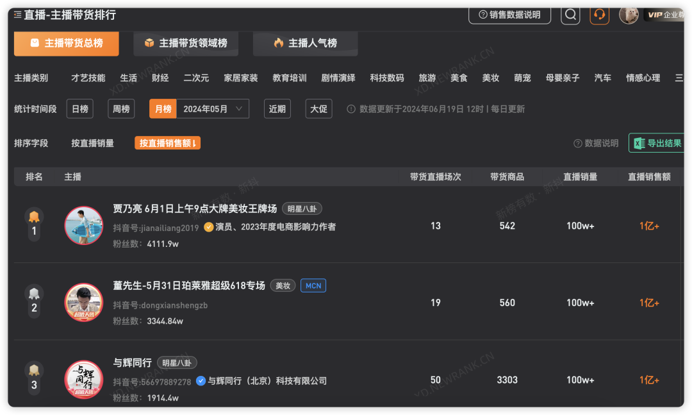Image resolution: width=692 pixels, height=415 pixels.
Task: Open 数据说明 help link
Action: [596, 143]
